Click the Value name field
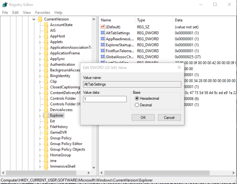The width and height of the screenshot is (237, 184). click(x=132, y=84)
